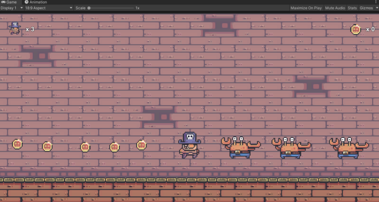Click the clock icon on Animation tab

click(27, 2)
